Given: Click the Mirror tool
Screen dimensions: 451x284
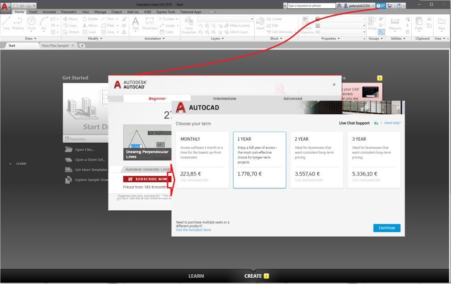Looking at the screenshot, I should tap(90, 25).
